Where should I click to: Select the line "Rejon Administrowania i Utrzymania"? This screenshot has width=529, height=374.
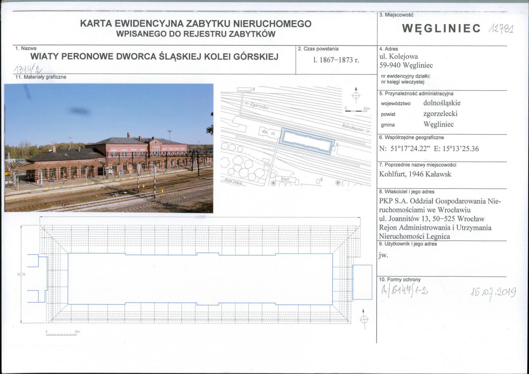[435, 227]
